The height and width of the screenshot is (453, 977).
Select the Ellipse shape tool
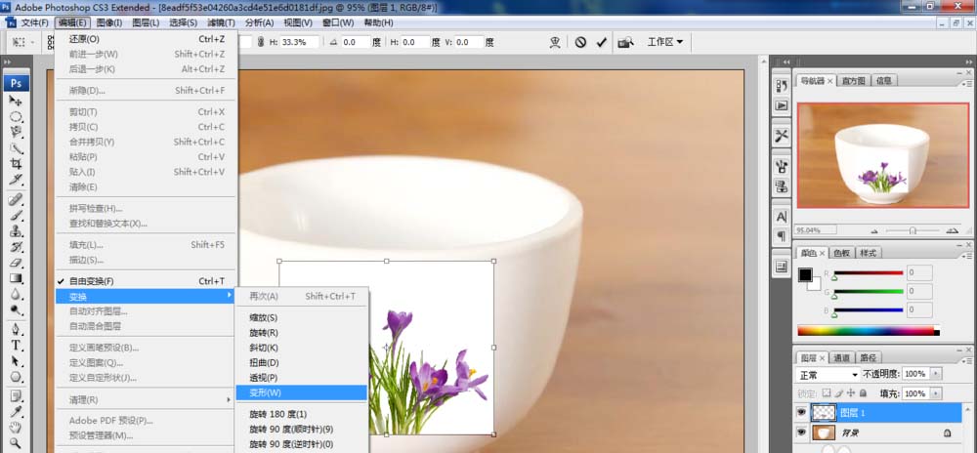coord(16,377)
